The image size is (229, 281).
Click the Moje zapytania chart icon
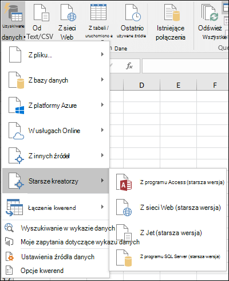coord(9,241)
